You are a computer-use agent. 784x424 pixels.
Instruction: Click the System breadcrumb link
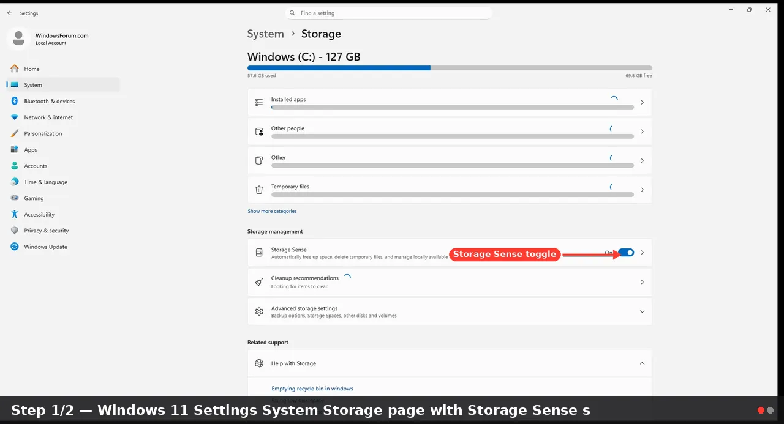click(x=266, y=34)
